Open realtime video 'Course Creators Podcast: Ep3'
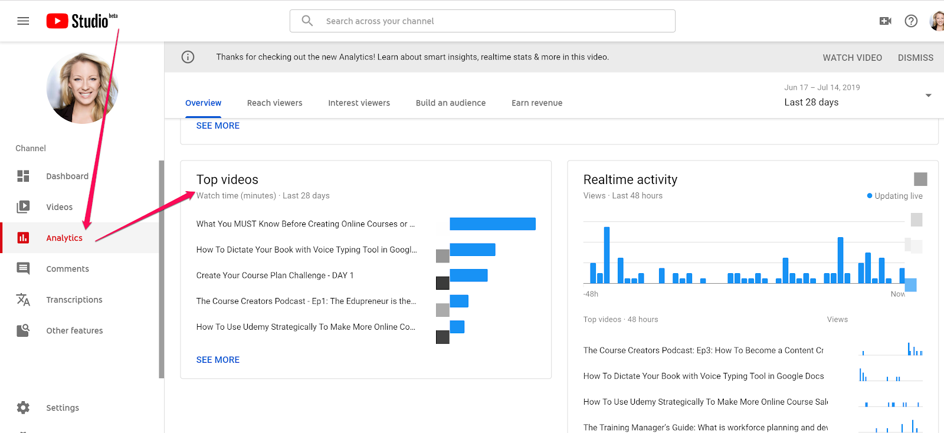944x433 pixels. (x=703, y=350)
